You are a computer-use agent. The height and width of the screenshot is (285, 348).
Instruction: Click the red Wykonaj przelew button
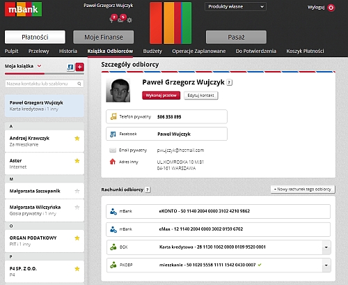[161, 95]
